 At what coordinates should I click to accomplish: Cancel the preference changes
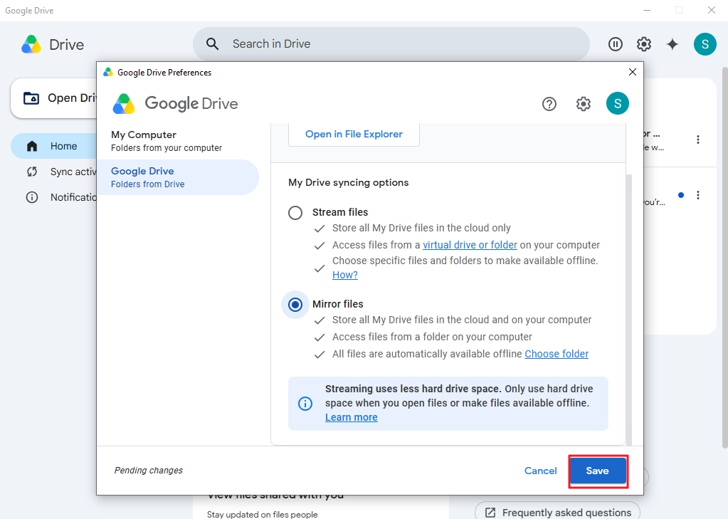(540, 471)
